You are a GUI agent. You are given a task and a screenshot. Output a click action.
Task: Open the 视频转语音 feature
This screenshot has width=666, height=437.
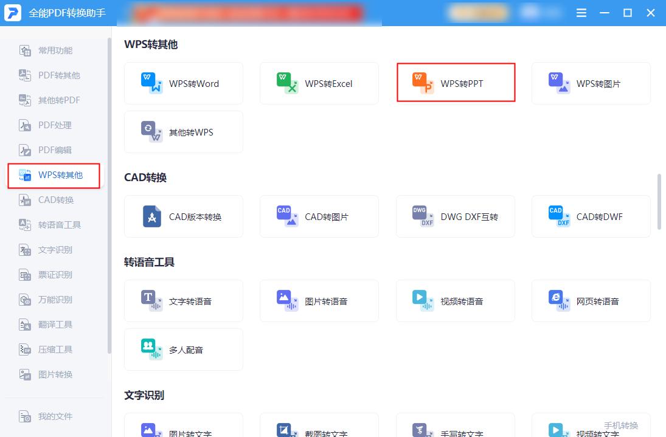click(x=454, y=300)
